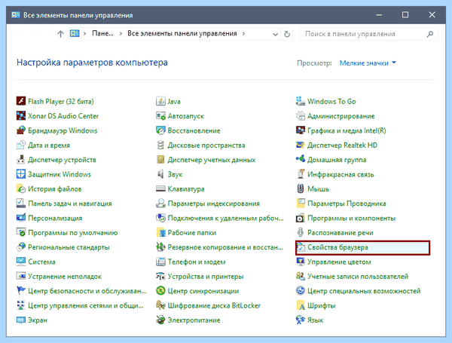
Task: Click the up arrow navigation button
Action: pyautogui.click(x=60, y=34)
